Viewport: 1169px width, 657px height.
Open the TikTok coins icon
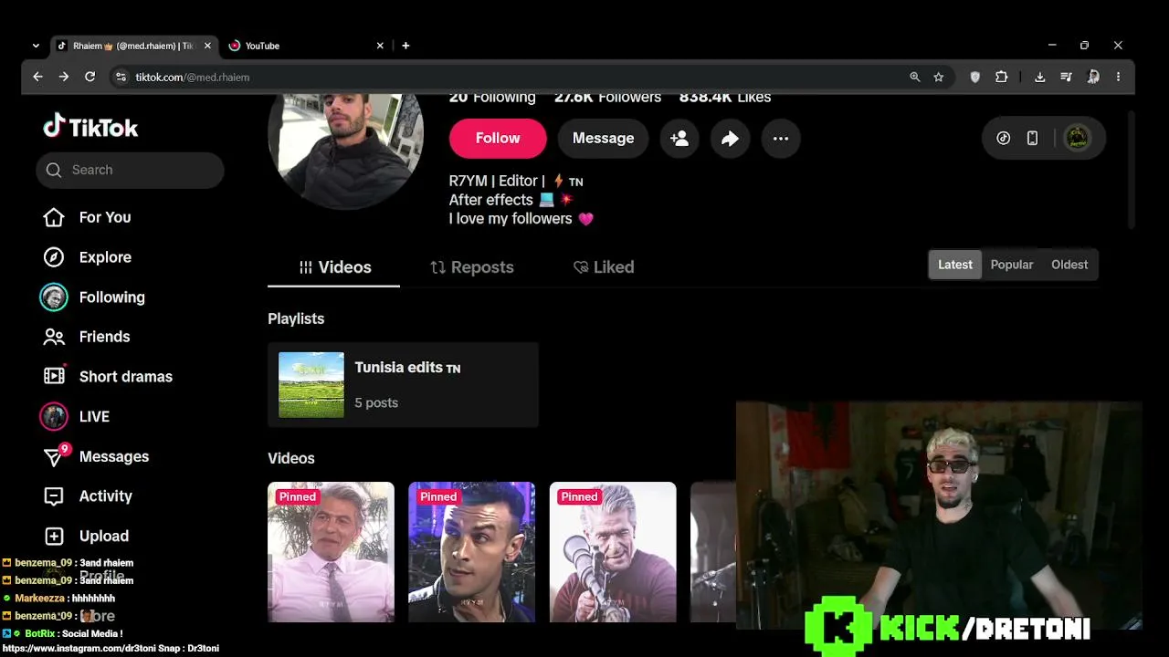1003,138
